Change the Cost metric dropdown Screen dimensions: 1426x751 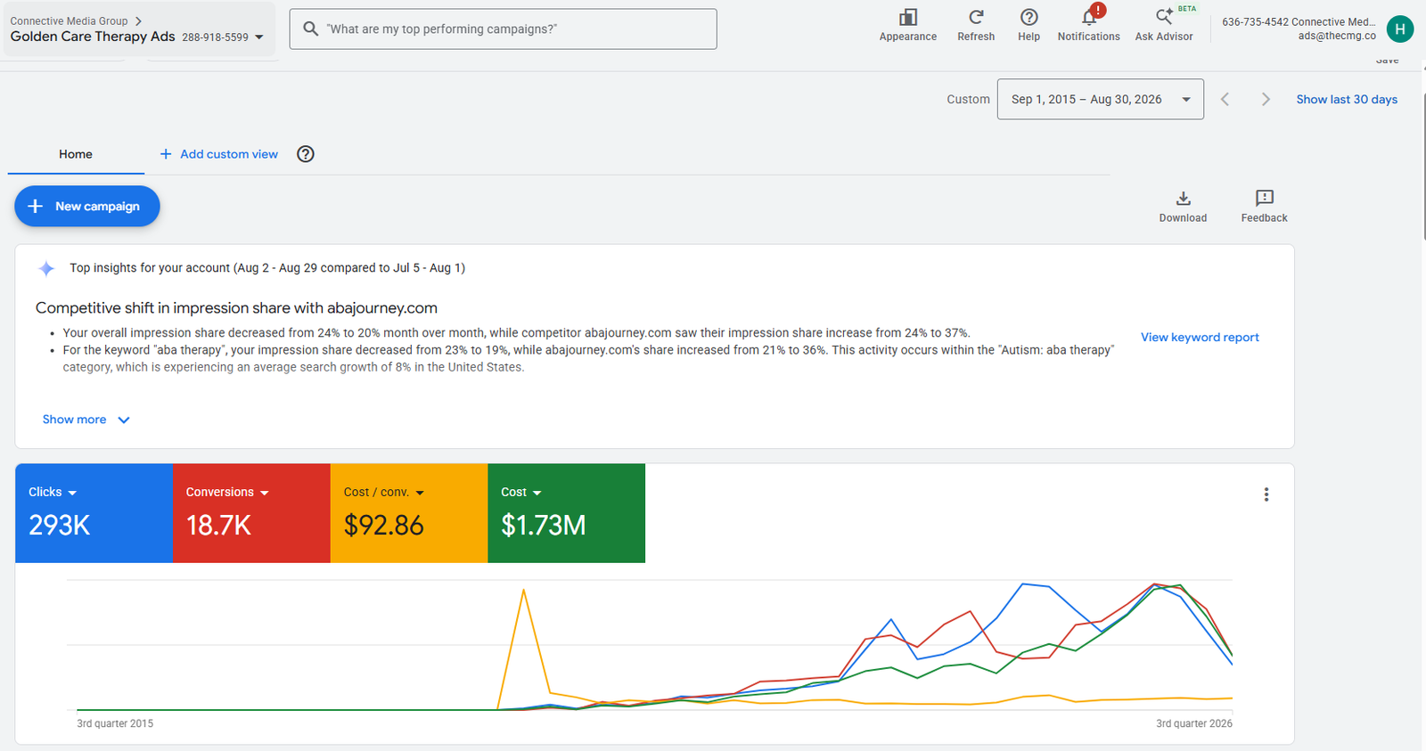coord(521,492)
